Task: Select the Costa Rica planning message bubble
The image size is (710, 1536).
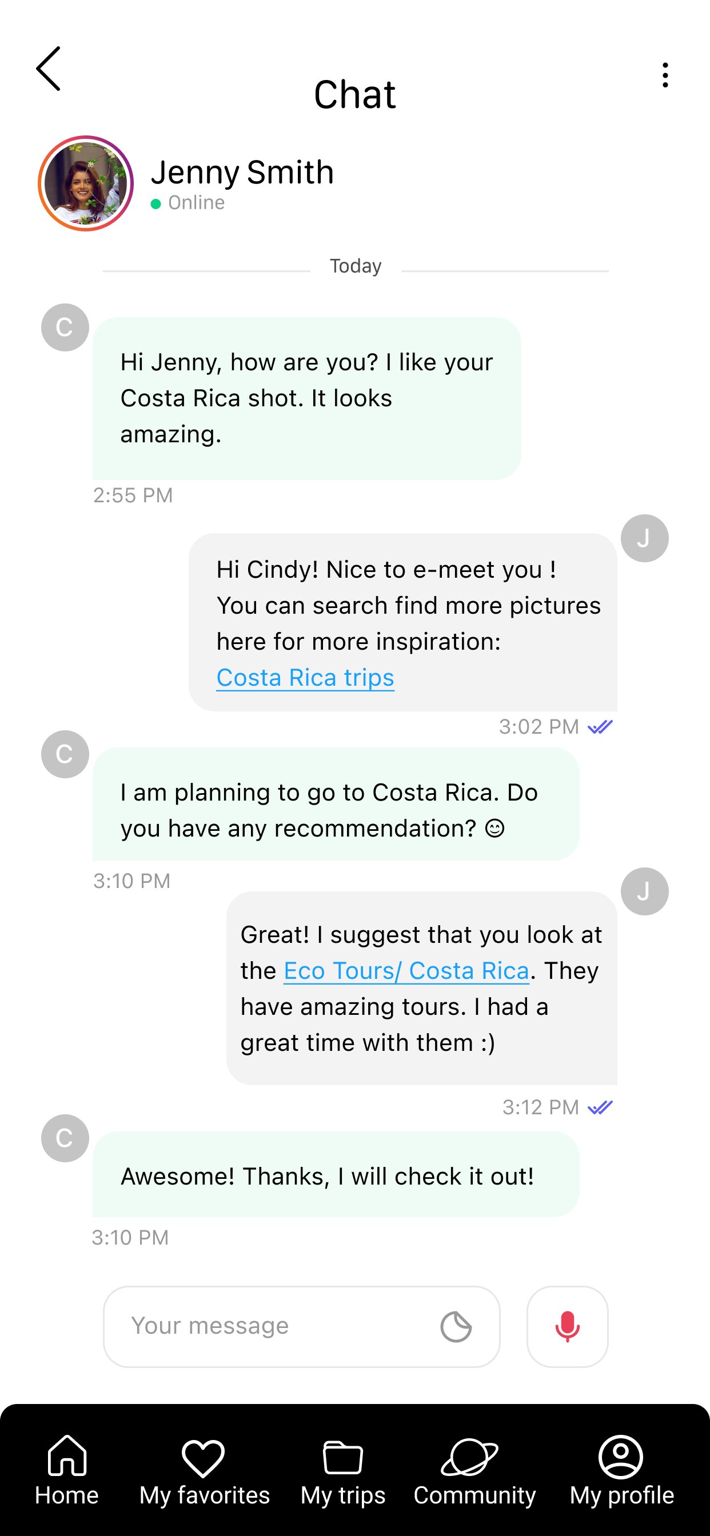Action: (336, 804)
